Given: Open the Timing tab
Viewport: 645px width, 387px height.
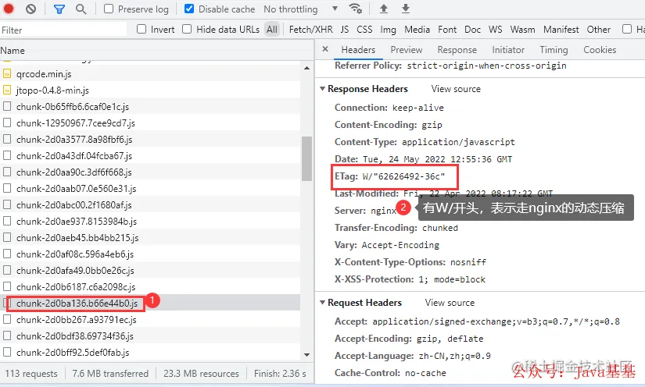Looking at the screenshot, I should pos(554,50).
